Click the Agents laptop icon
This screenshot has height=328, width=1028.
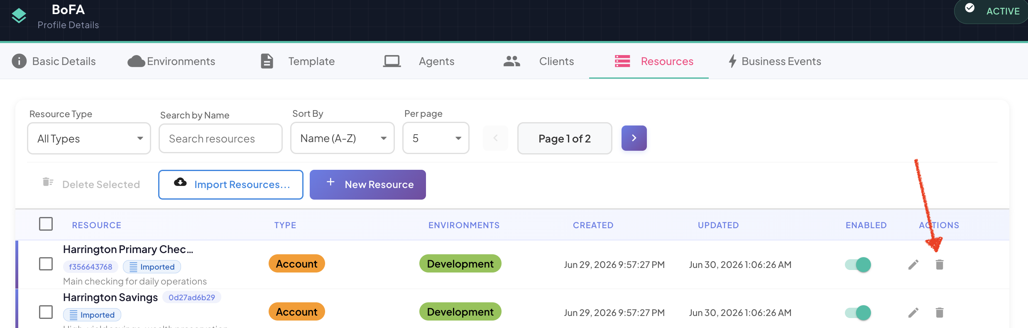(x=392, y=61)
